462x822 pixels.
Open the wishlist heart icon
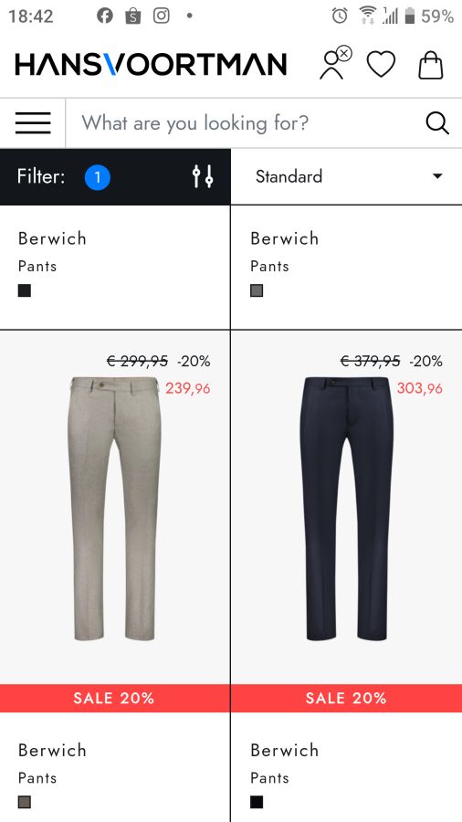point(381,65)
